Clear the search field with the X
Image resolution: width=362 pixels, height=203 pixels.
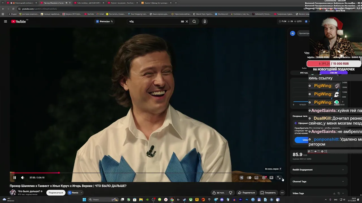pyautogui.click(x=187, y=21)
